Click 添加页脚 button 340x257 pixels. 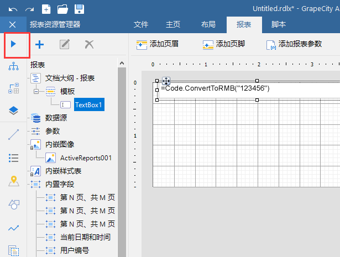(x=223, y=44)
